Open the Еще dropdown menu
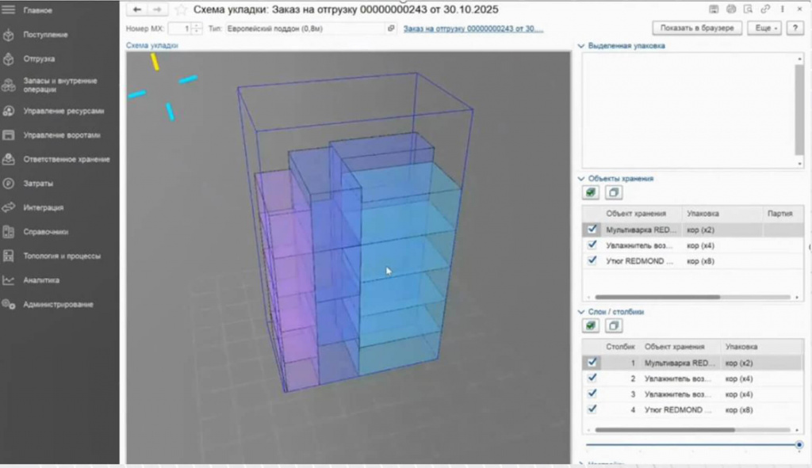 (x=764, y=28)
